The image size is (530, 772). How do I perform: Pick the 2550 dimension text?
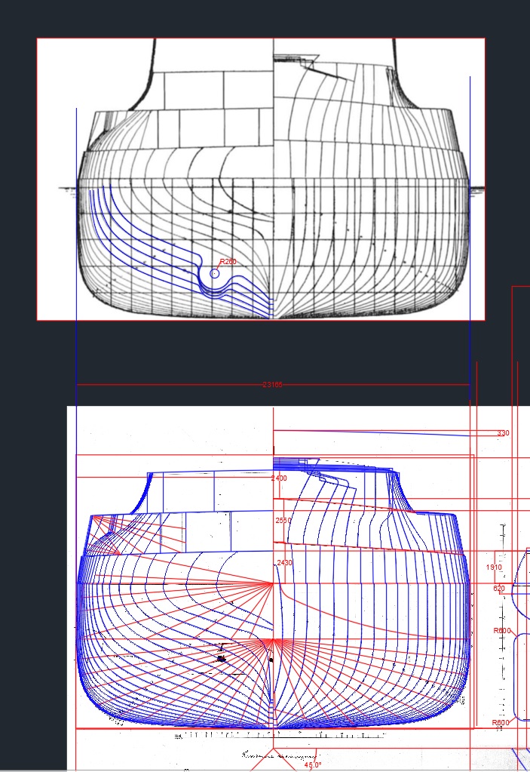(283, 521)
